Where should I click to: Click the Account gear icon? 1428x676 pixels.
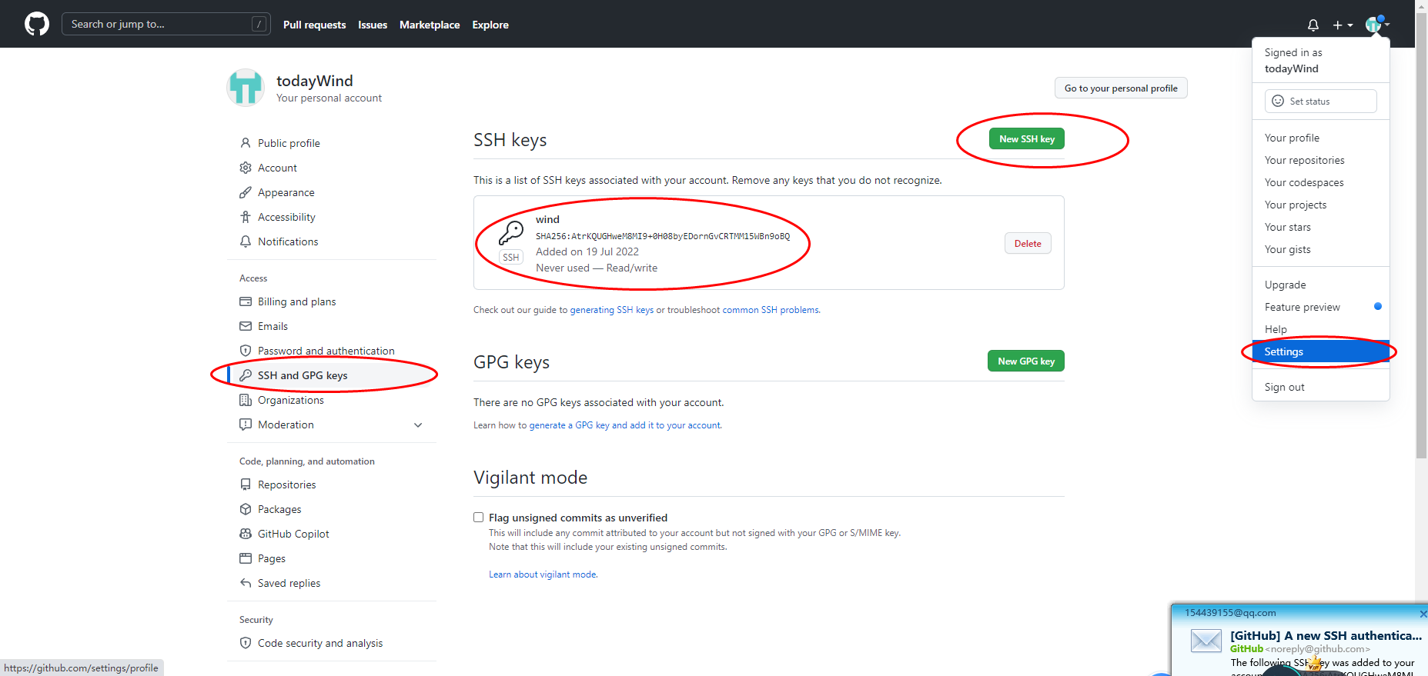coord(246,168)
